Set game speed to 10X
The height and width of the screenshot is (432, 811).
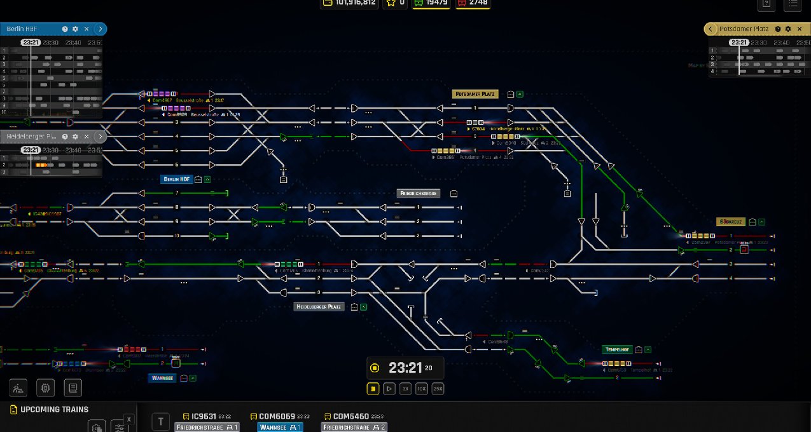[421, 389]
